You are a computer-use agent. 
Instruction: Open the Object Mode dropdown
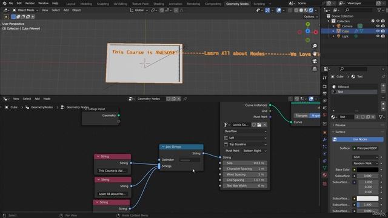pyautogui.click(x=25, y=10)
